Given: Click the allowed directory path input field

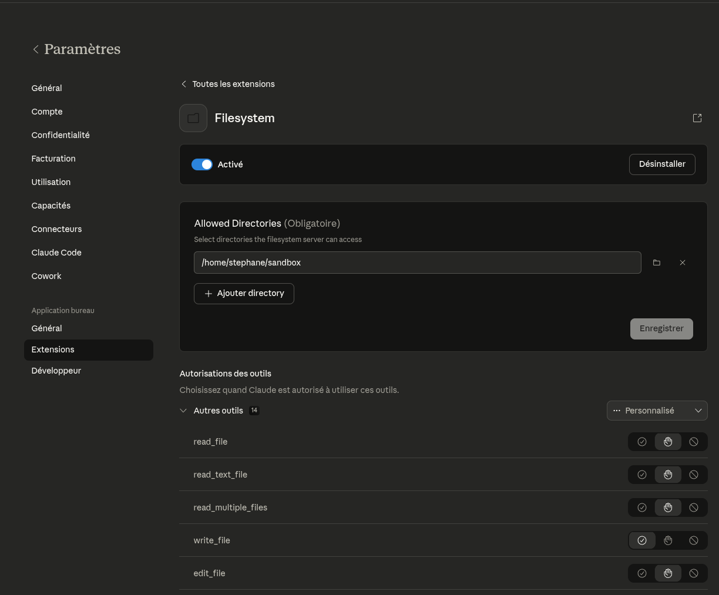Looking at the screenshot, I should [417, 263].
